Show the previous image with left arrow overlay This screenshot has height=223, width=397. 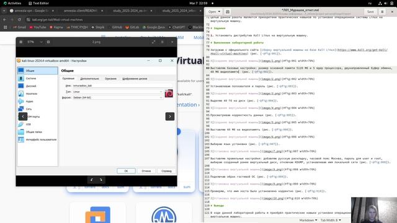pos(23,116)
